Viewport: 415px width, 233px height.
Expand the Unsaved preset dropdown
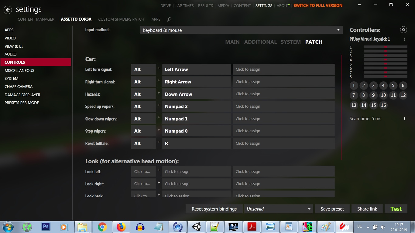coord(278,209)
